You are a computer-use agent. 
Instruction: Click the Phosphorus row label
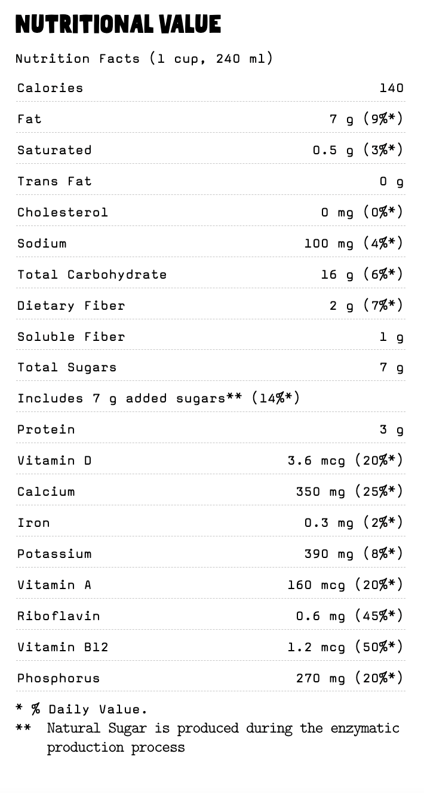click(x=59, y=678)
